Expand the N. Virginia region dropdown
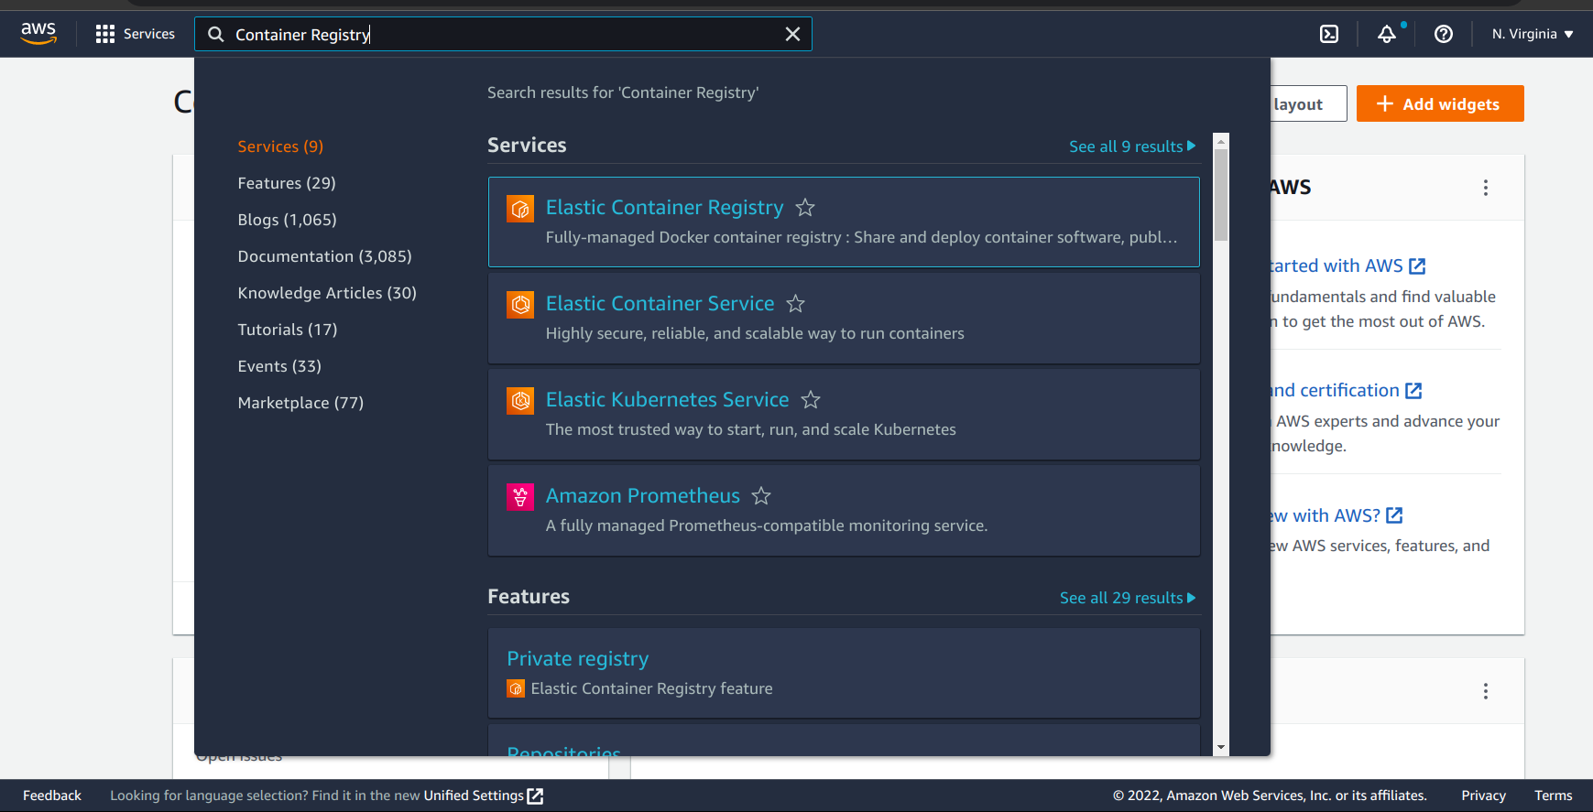 (x=1532, y=34)
